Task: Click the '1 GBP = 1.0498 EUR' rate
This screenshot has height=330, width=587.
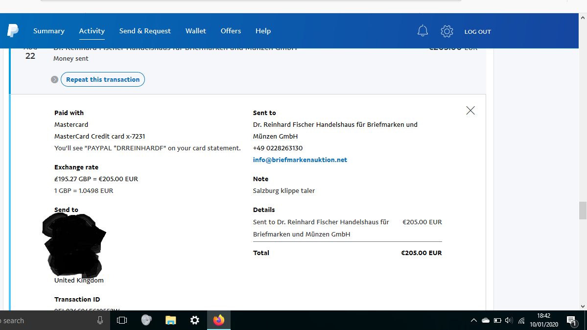Action: pyautogui.click(x=84, y=190)
